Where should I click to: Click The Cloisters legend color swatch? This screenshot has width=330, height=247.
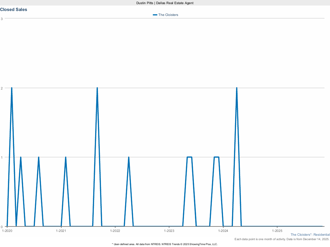point(155,15)
